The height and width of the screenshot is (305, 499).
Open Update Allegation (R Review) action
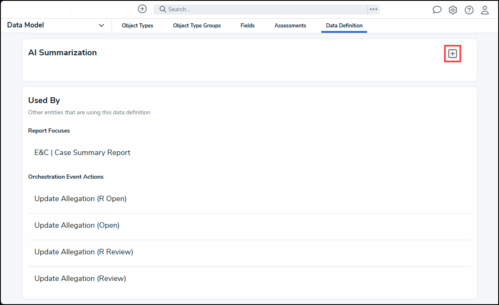[x=84, y=252]
